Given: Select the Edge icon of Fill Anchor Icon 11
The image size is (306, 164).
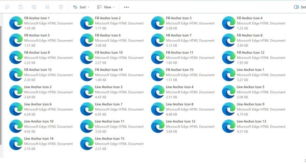Looking at the screenshot, I should pyautogui.click(x=158, y=57).
